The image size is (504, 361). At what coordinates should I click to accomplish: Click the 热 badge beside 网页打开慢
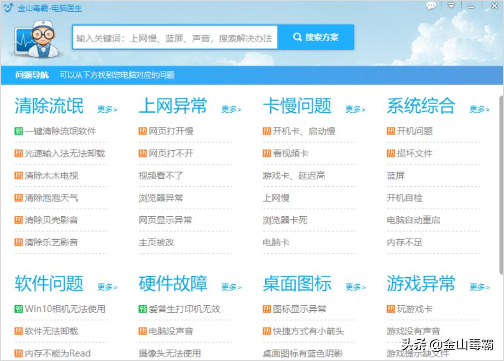143,131
